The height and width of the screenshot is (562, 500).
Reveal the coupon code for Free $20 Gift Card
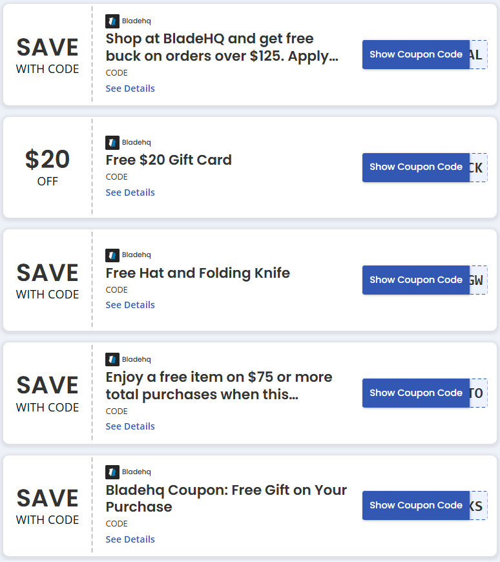415,167
